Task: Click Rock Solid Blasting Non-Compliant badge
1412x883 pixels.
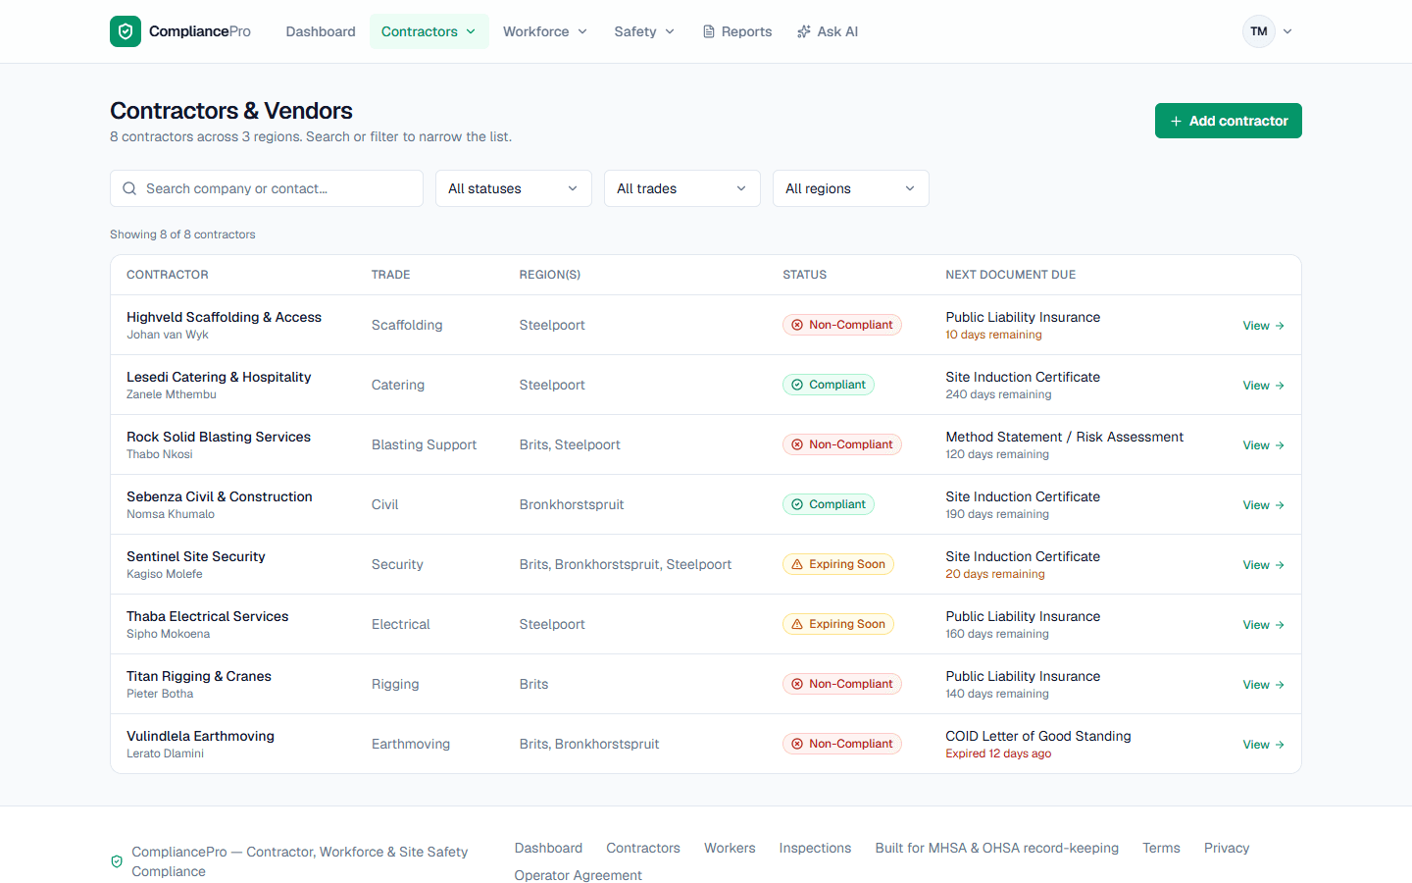Action: 842,444
